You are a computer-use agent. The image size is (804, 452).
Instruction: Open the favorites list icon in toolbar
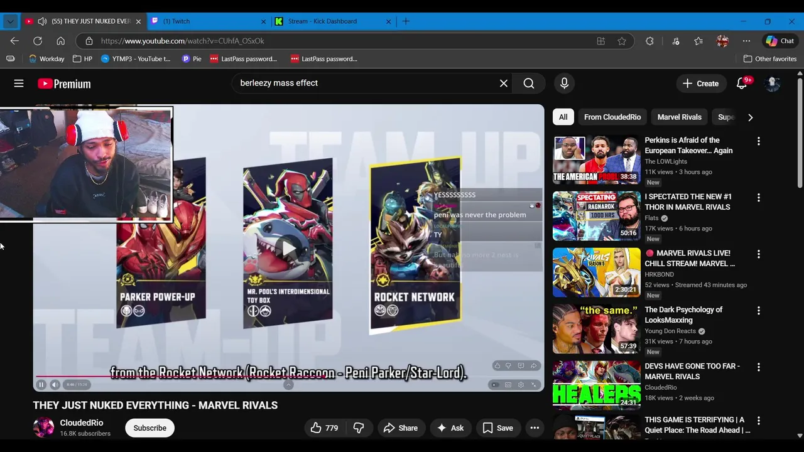point(698,41)
